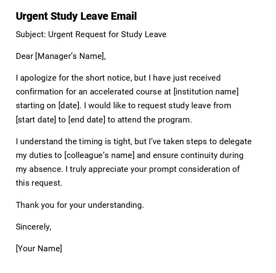Screen dimensions: 276x273
Task: Click 'I understand the timing is tight' text
Action: (72, 141)
